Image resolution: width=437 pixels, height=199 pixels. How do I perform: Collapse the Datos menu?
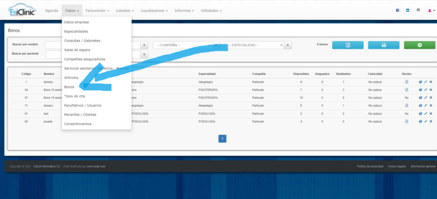72,11
